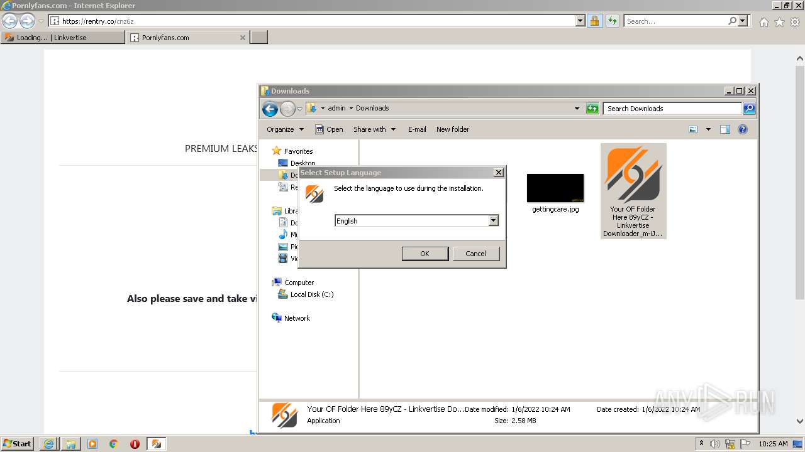Close the Select Setup Language dialog

tap(498, 172)
